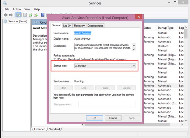190x138 pixels.
Task: Open the Action menu
Action: click(17, 9)
